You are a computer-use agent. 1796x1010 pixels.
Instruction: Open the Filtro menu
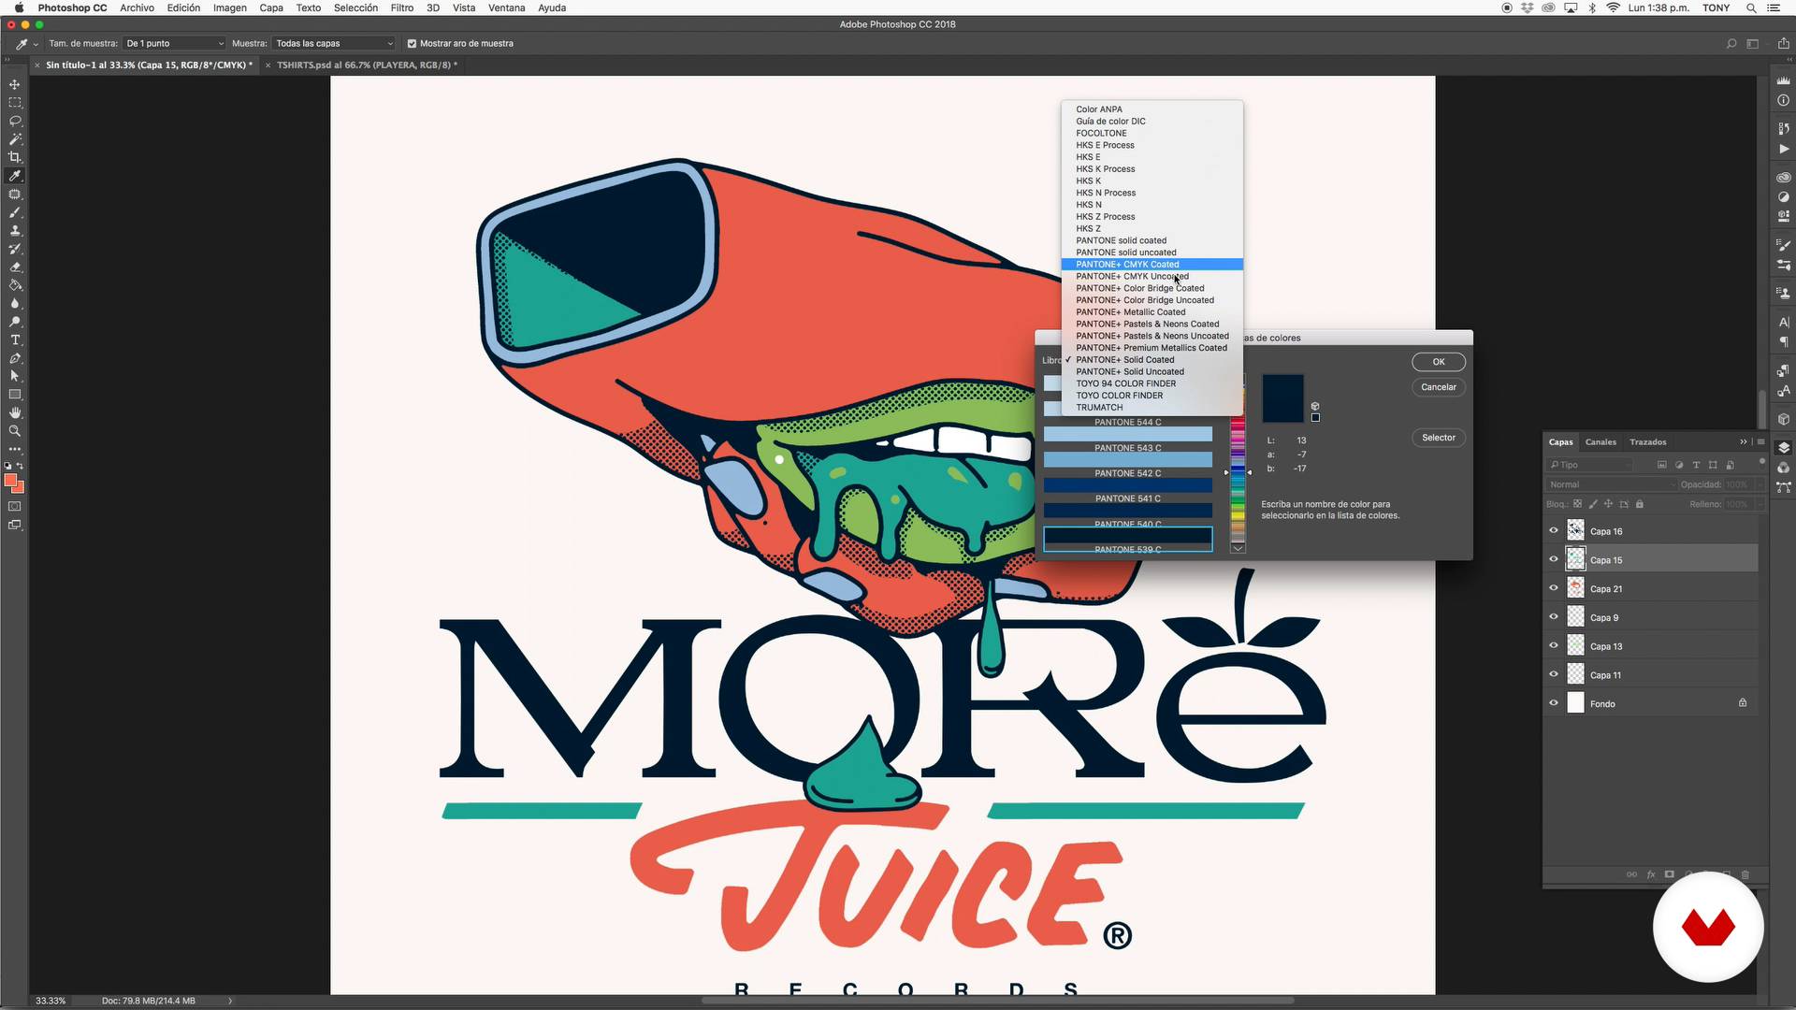(402, 7)
